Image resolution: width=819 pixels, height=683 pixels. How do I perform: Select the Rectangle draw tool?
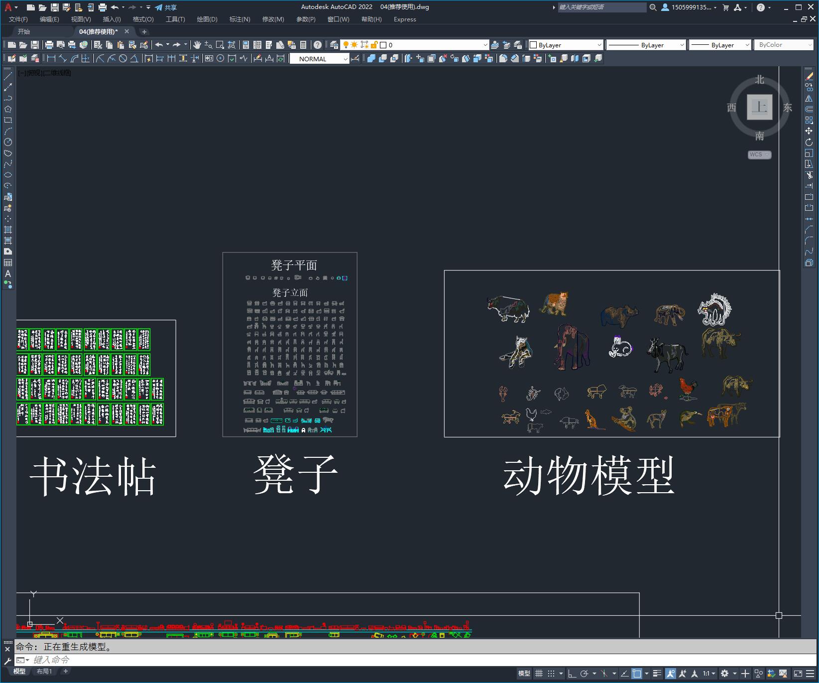[8, 120]
